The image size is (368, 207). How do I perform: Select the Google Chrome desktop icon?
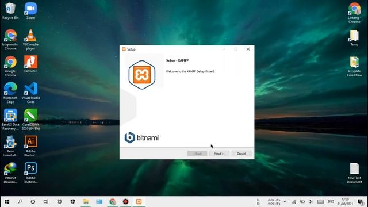[10, 66]
